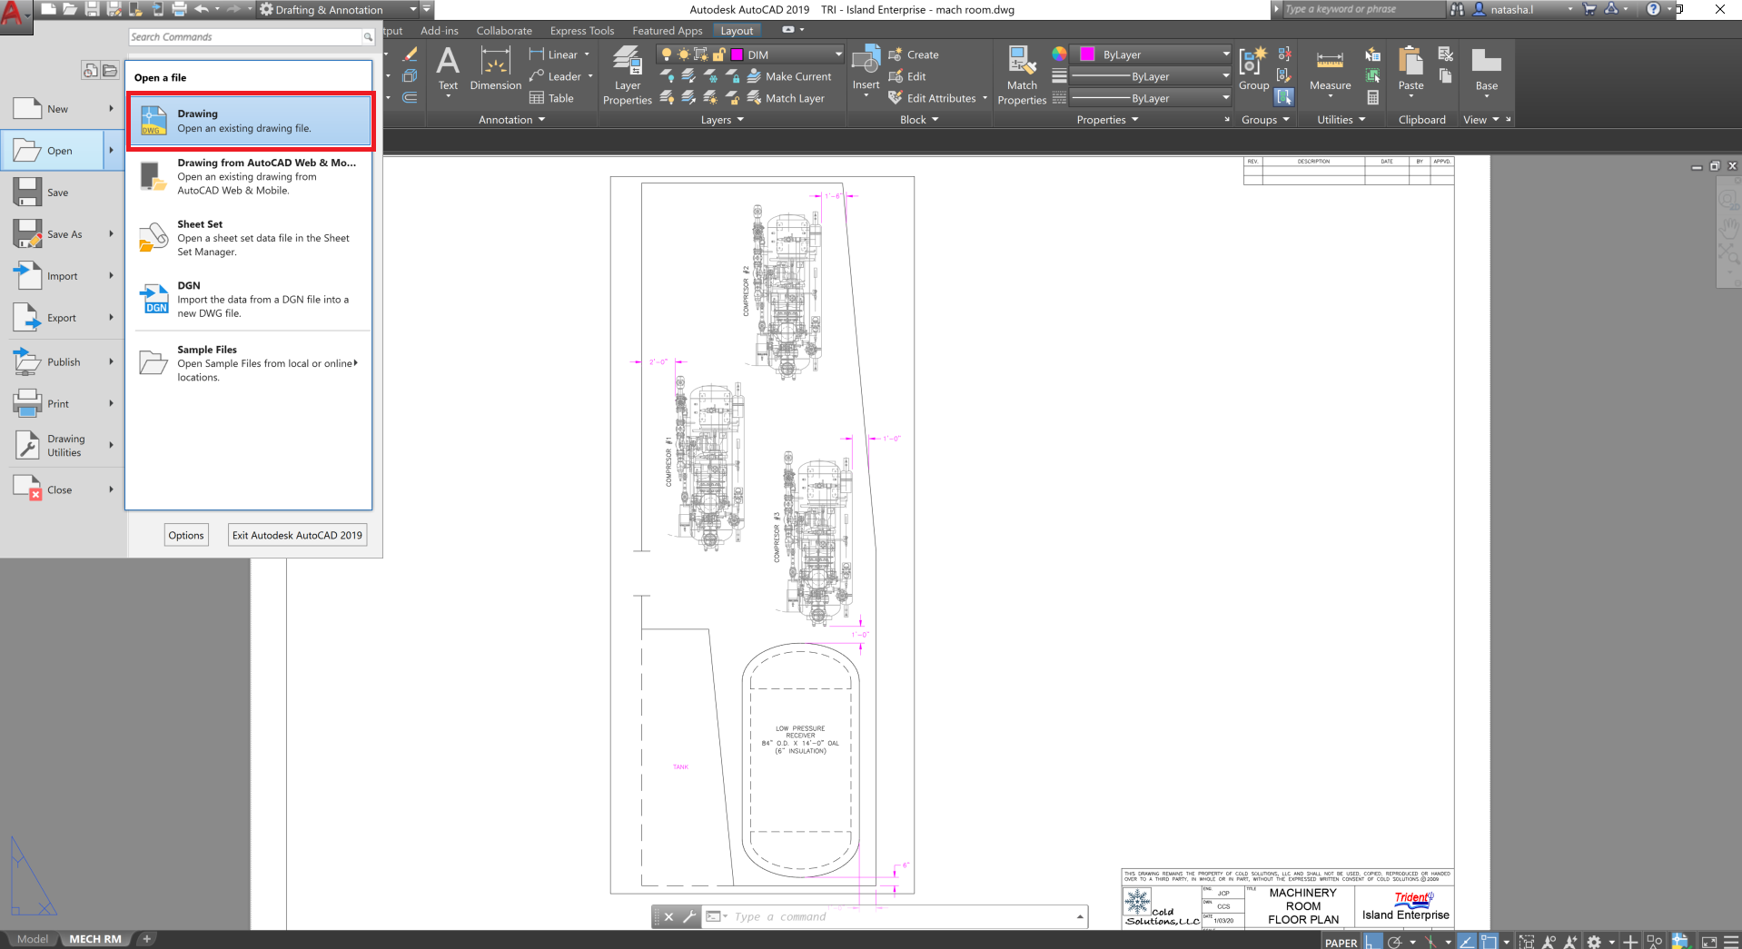Screen dimensions: 1742x949
Task: Open the Drafting & Annotation workspace dropdown
Action: point(411,10)
